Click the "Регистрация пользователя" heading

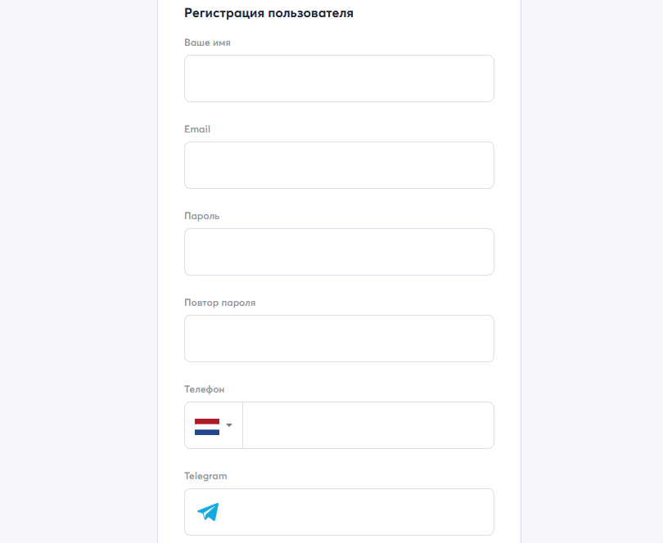click(x=268, y=13)
